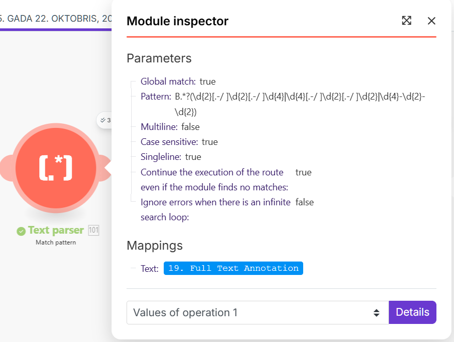The image size is (454, 342).
Task: Select the Pattern parameter label
Action: [155, 96]
